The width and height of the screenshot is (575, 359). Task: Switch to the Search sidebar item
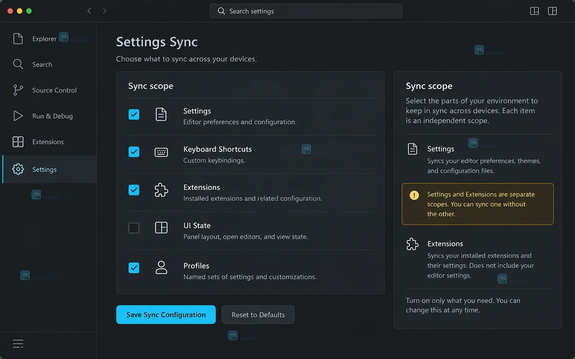click(49, 64)
